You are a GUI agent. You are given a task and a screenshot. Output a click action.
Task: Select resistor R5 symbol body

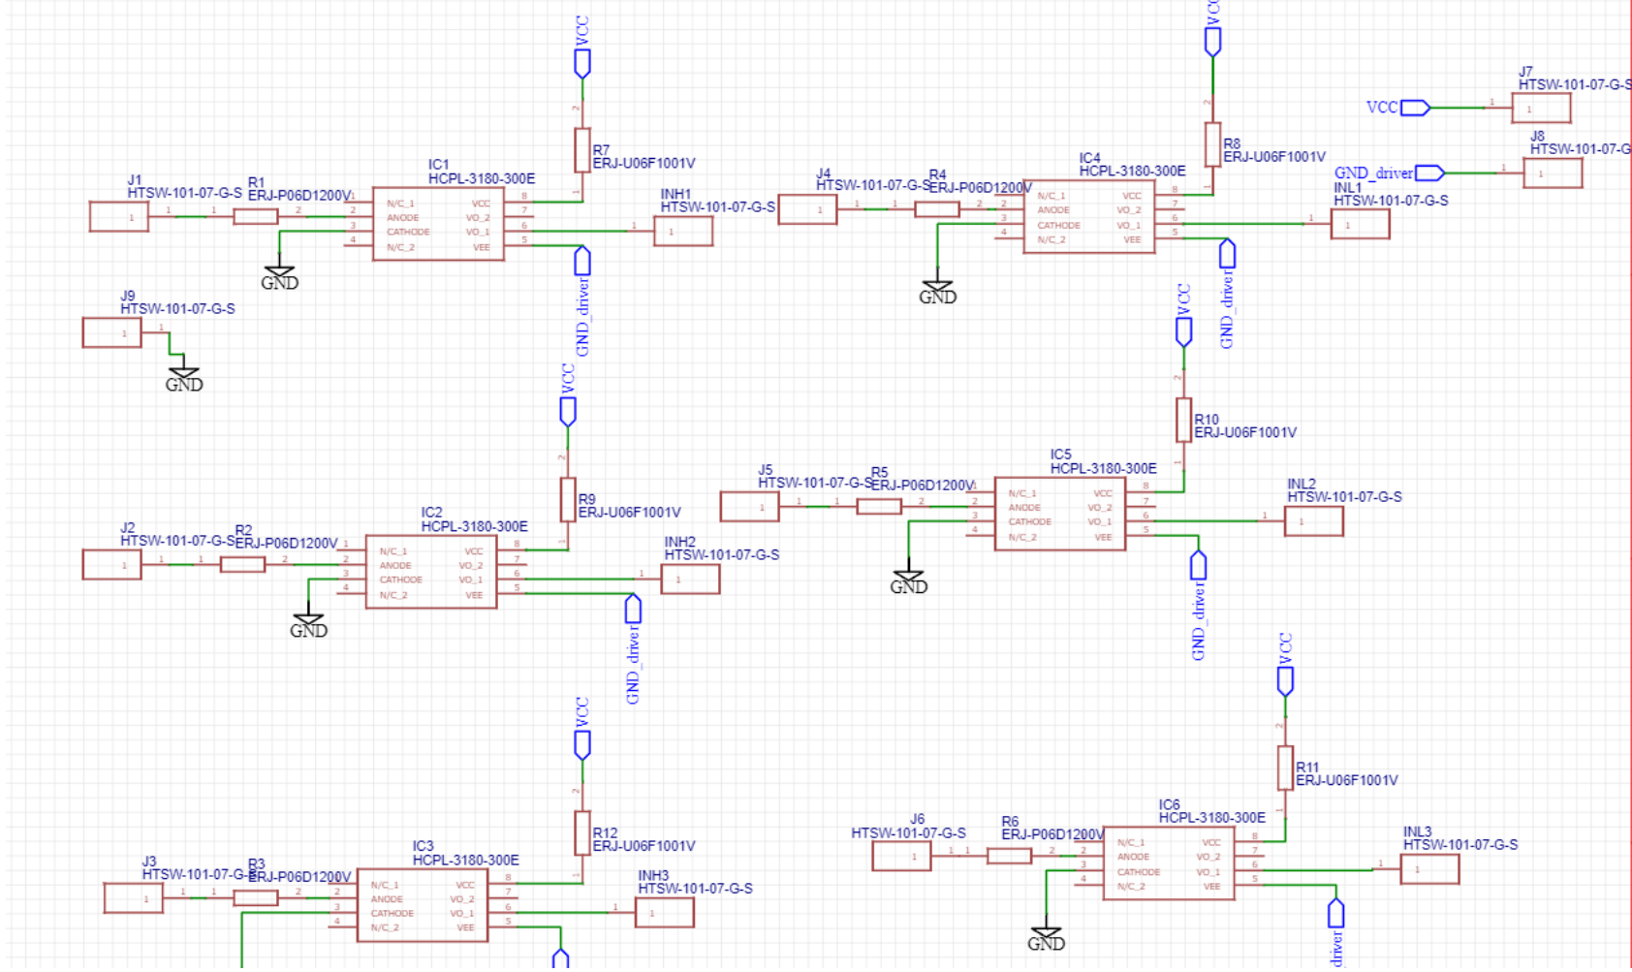(879, 506)
